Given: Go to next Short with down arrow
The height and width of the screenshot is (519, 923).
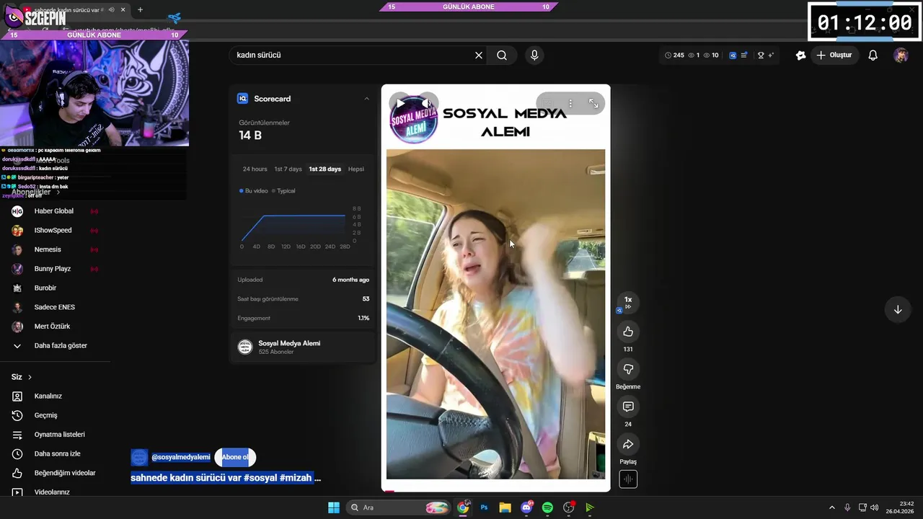Looking at the screenshot, I should tap(898, 310).
